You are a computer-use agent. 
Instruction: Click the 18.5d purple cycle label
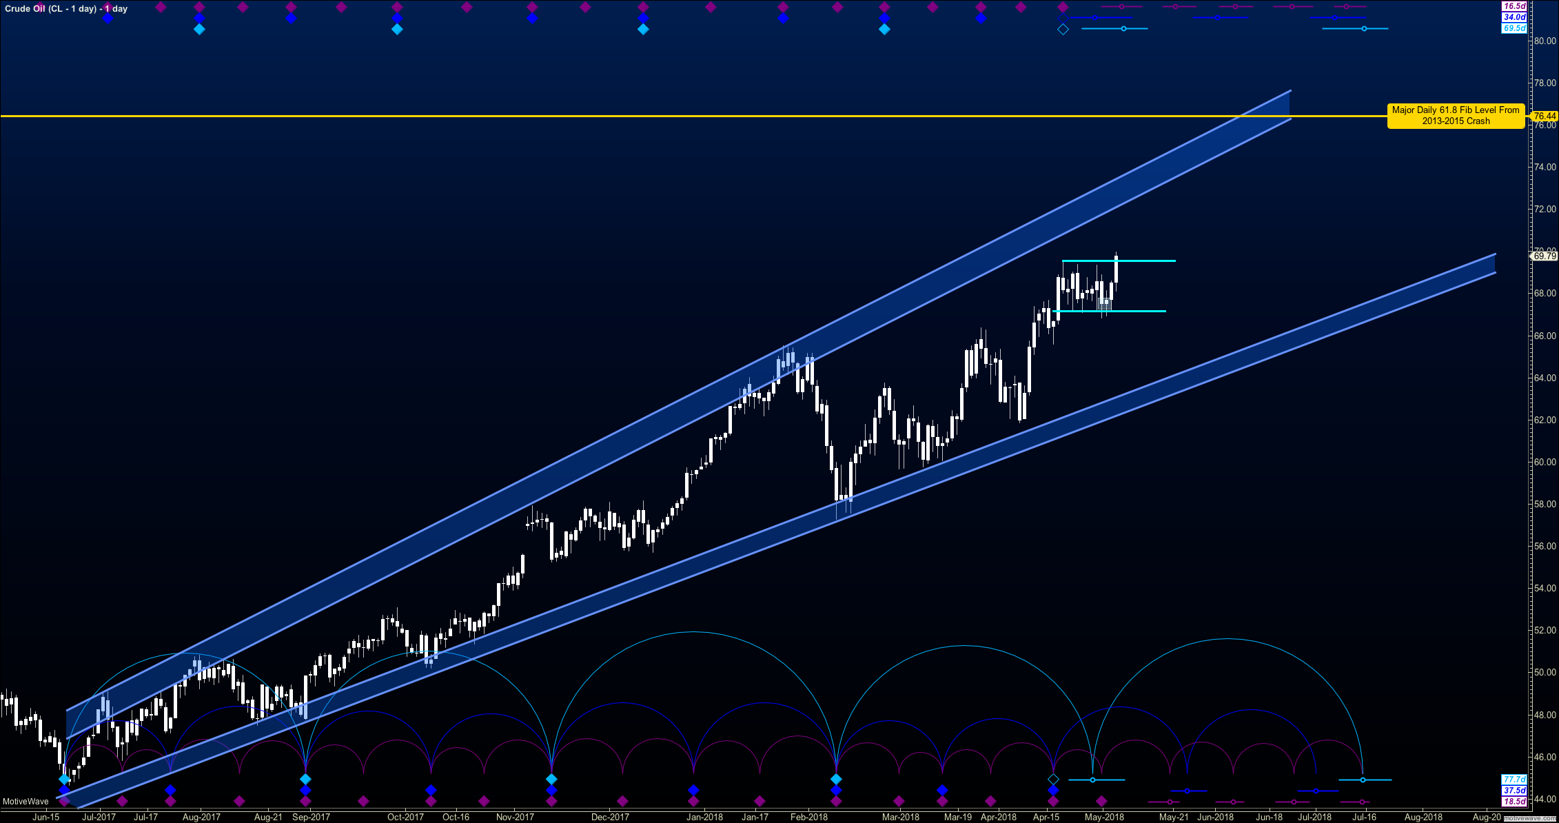pos(1514,802)
